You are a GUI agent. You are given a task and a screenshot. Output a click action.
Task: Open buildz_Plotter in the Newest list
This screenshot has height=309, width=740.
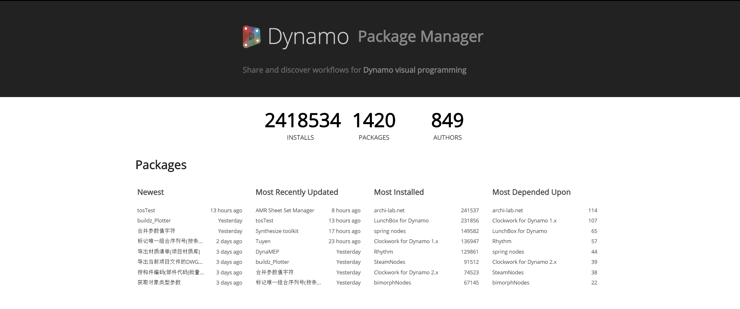(154, 221)
